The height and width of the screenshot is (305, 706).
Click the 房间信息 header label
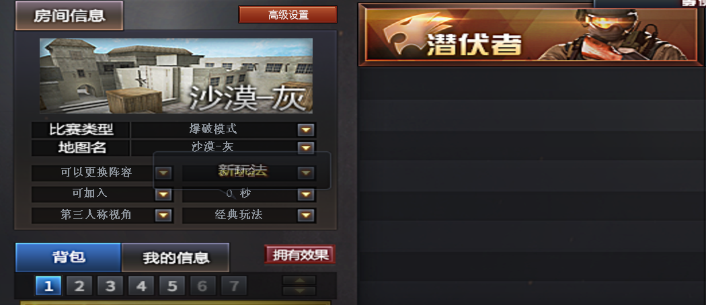tap(69, 15)
